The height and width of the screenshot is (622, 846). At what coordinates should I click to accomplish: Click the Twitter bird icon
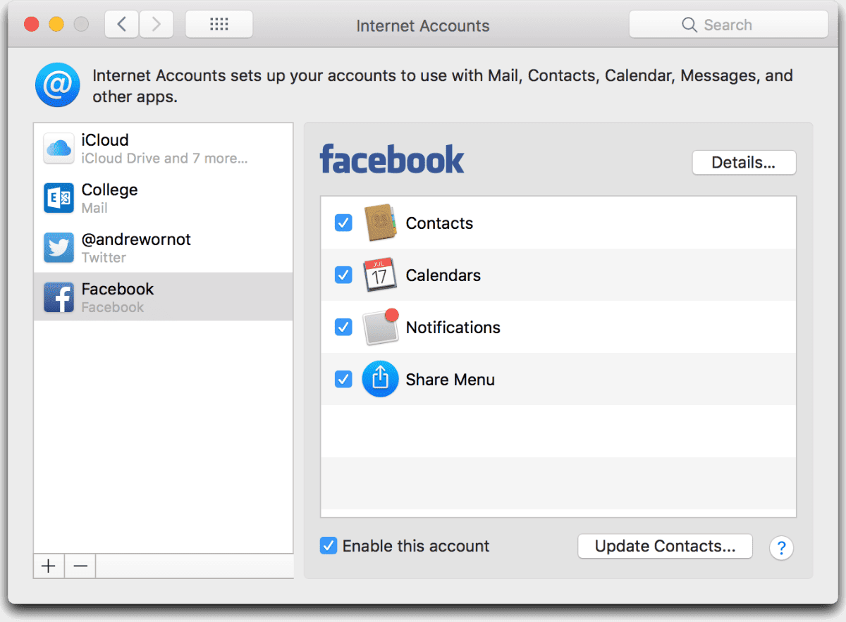pyautogui.click(x=59, y=248)
